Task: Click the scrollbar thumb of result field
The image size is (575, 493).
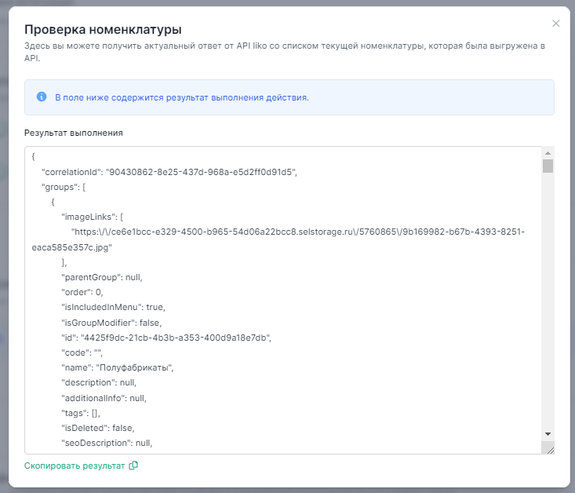Action: [x=548, y=166]
